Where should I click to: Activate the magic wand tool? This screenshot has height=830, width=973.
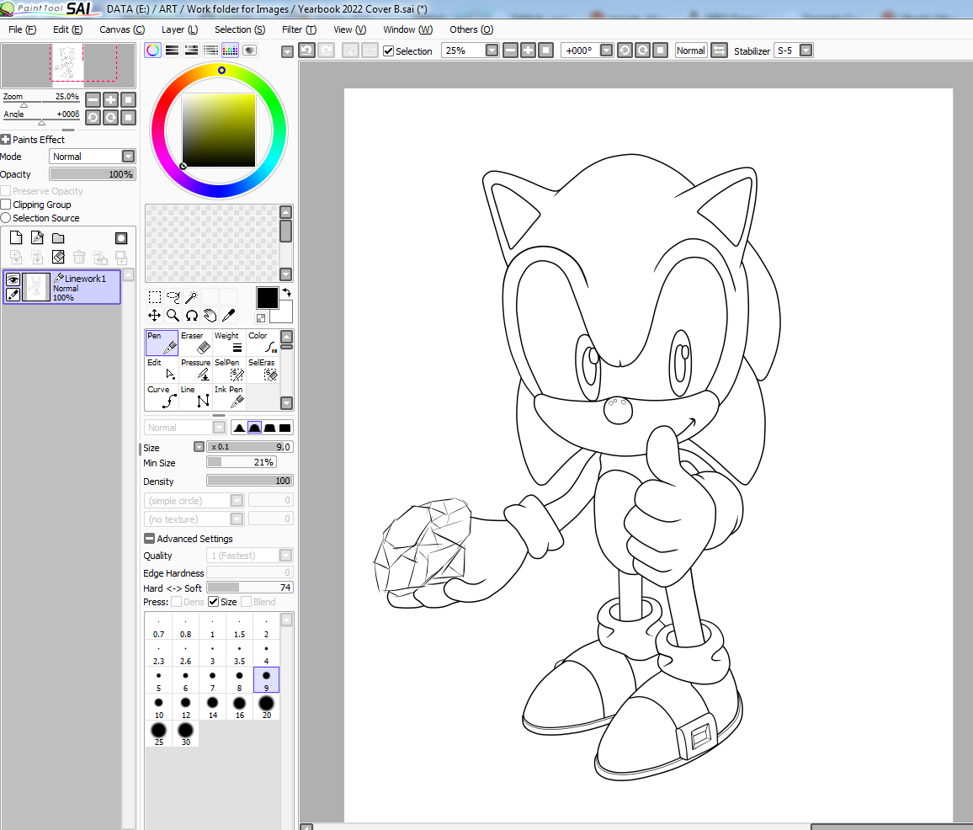pos(191,297)
